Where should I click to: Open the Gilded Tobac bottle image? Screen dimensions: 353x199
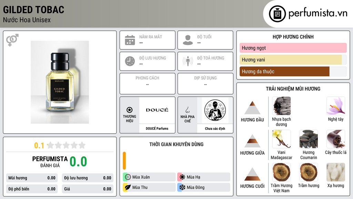pyautogui.click(x=60, y=82)
